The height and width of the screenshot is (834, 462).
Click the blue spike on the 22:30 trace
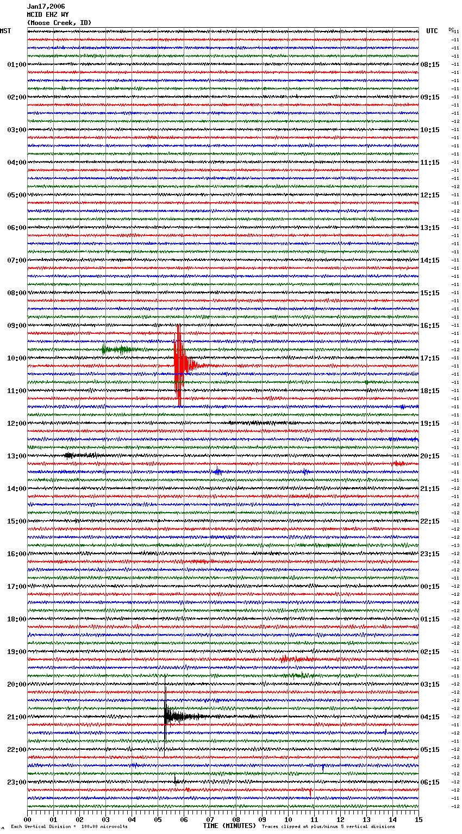(323, 768)
